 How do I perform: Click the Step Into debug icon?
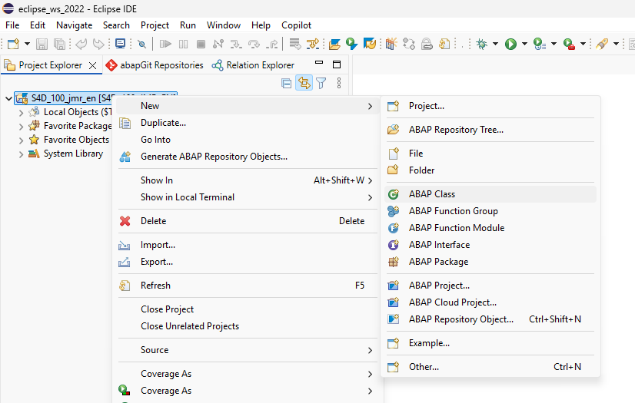(x=236, y=44)
